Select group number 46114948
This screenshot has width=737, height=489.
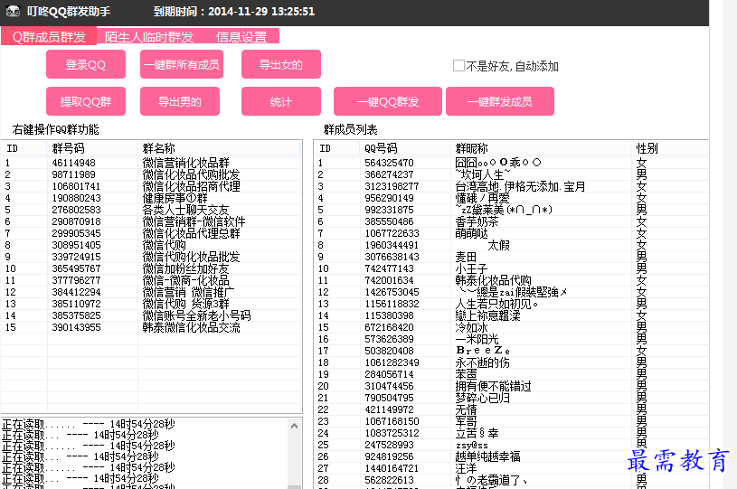(73, 163)
